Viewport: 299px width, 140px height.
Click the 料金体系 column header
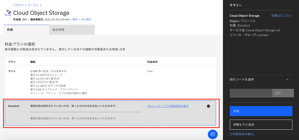tap(152, 62)
